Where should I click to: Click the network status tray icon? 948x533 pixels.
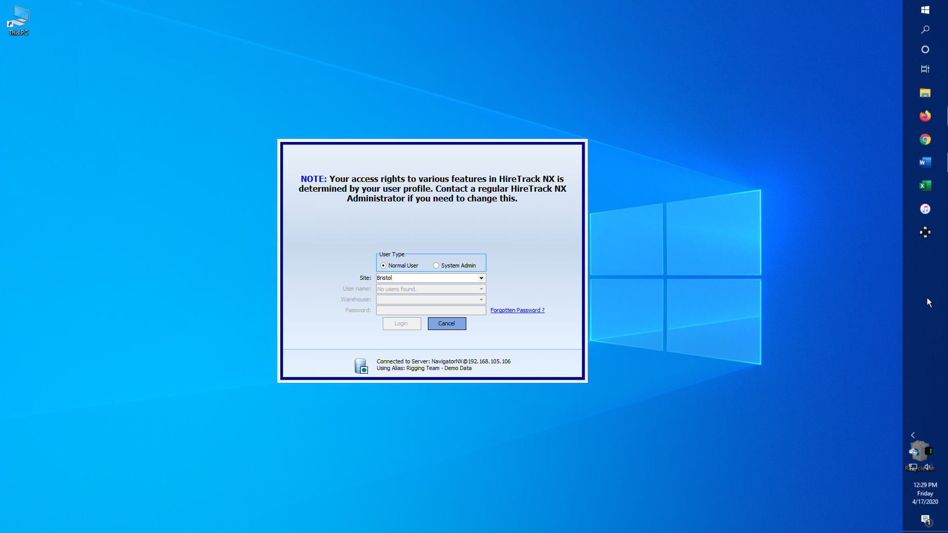913,467
